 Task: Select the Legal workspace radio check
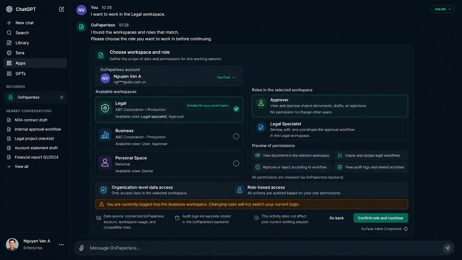(236, 109)
